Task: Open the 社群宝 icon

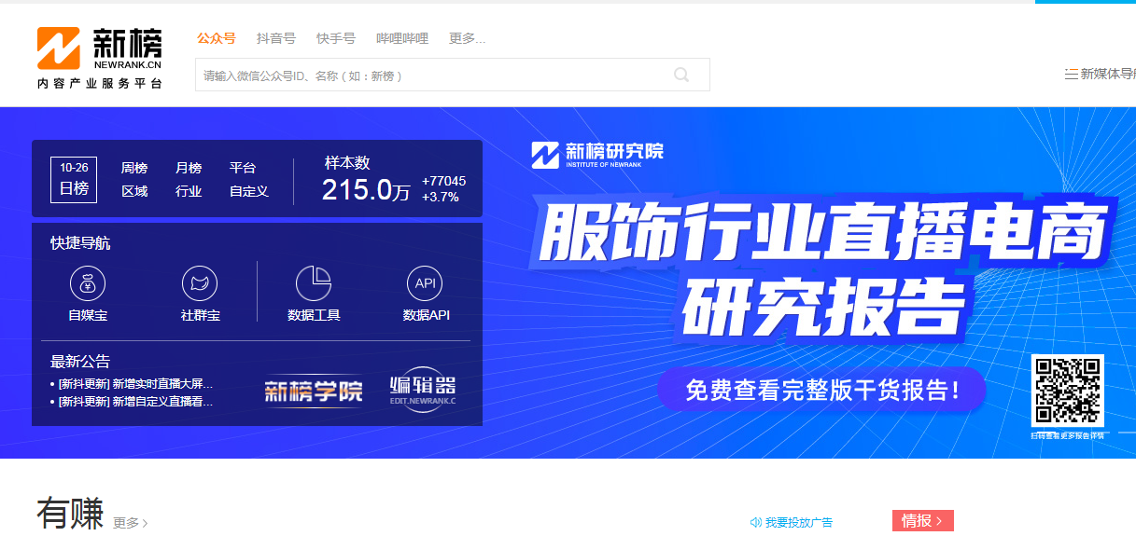Action: [200, 282]
